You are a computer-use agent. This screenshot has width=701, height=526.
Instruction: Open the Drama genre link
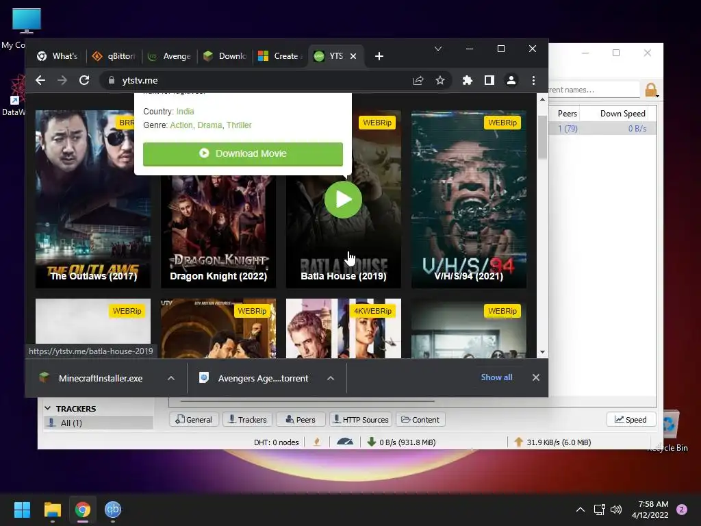click(209, 125)
